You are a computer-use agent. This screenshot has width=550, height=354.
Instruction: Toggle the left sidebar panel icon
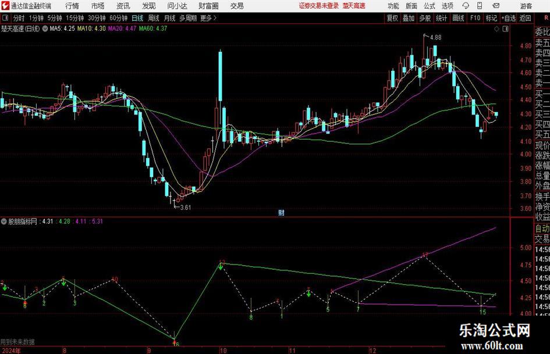click(5, 18)
